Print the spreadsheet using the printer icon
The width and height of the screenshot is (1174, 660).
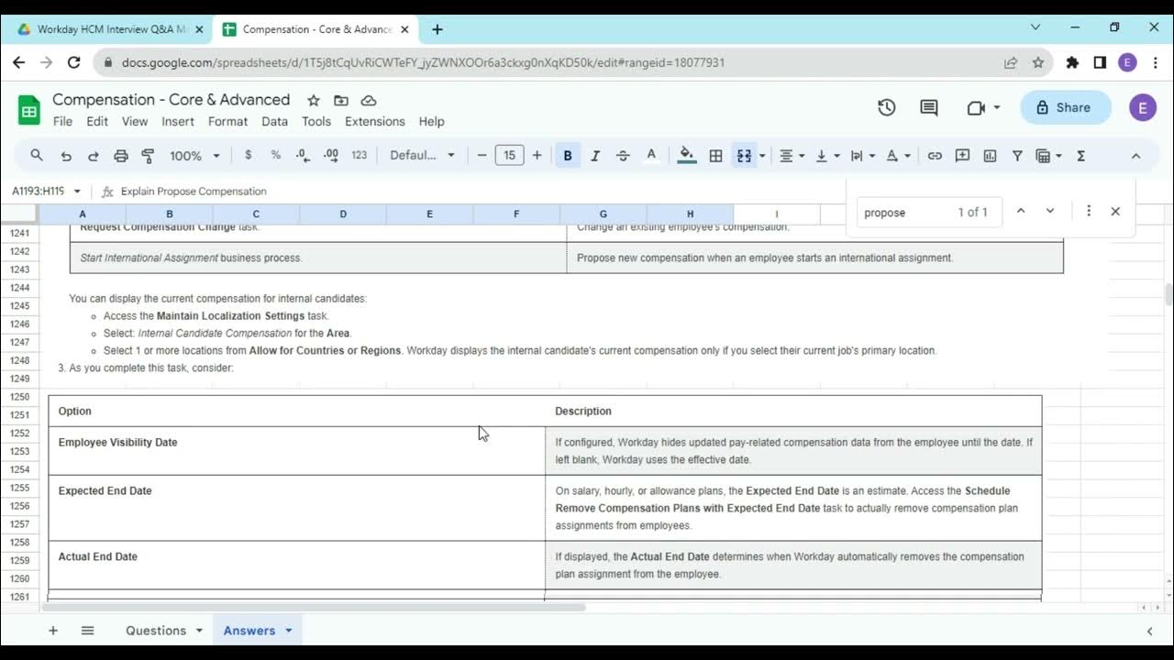tap(120, 156)
